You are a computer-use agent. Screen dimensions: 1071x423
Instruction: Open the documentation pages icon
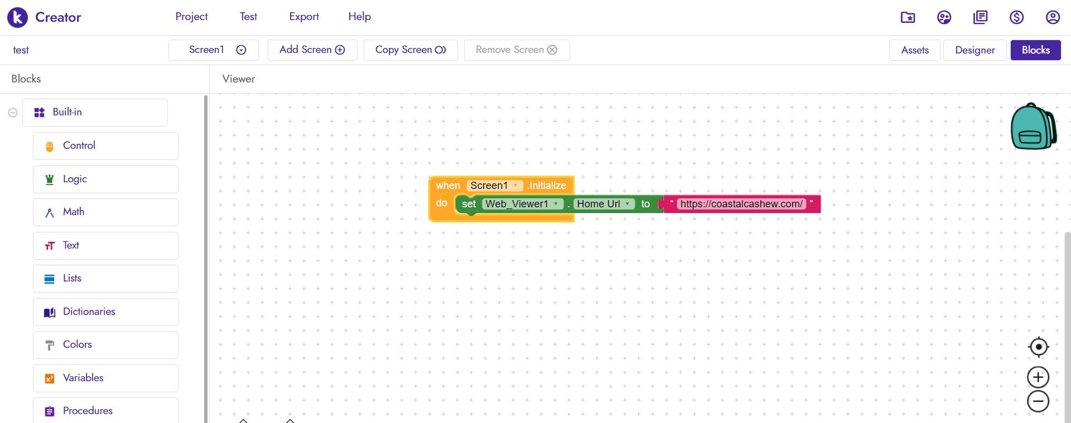tap(980, 17)
